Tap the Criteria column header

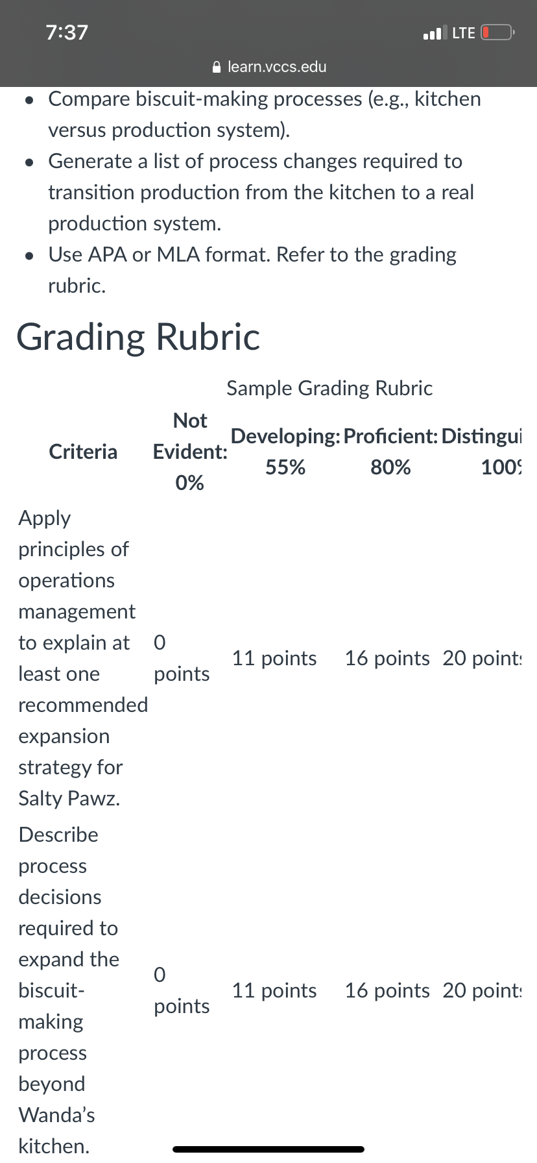click(x=83, y=452)
